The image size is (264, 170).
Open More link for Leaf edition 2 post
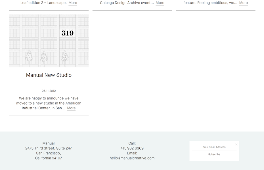pyautogui.click(x=73, y=3)
